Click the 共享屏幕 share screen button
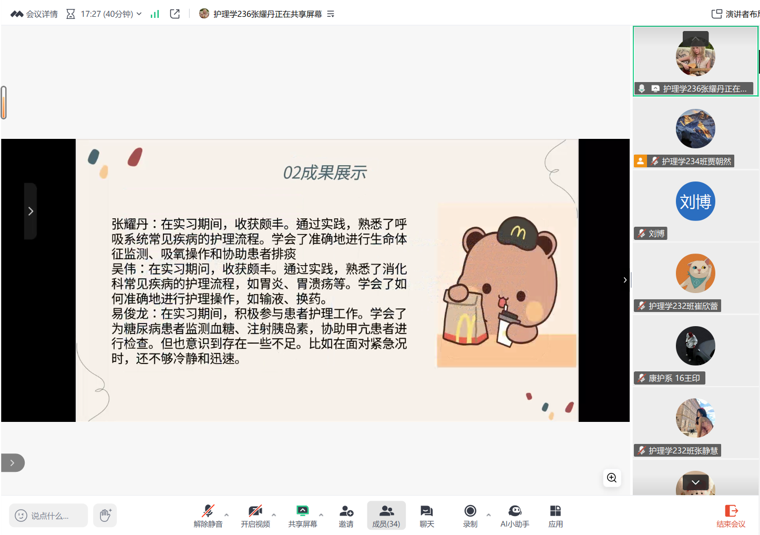 [x=302, y=516]
